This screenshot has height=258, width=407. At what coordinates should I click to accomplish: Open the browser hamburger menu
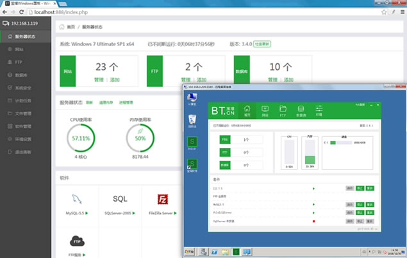point(403,12)
